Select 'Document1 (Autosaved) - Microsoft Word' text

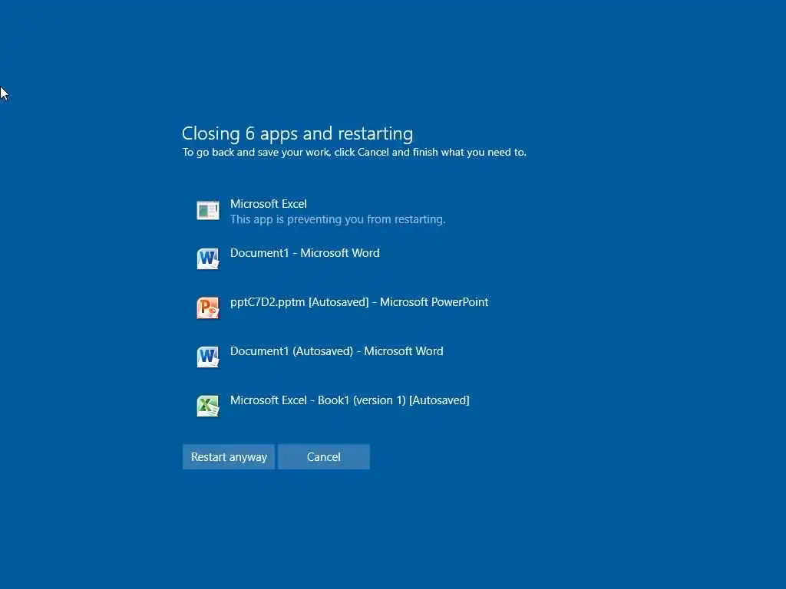click(337, 351)
